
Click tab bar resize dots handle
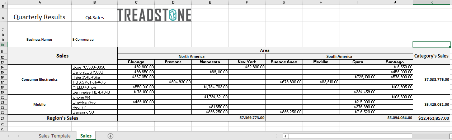click(277, 136)
